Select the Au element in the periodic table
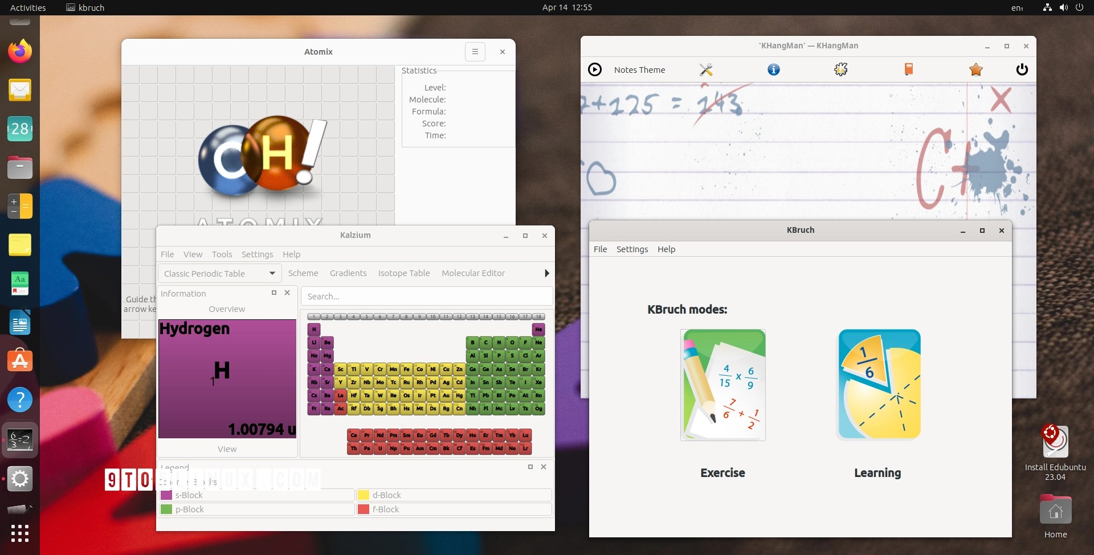Viewport: 1094px width, 555px height. [x=446, y=395]
